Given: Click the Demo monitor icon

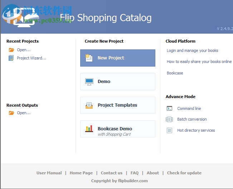Looking at the screenshot, I should tap(89, 82).
